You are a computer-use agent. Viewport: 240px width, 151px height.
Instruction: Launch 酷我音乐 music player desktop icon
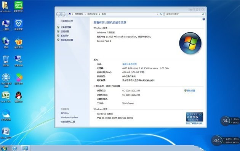point(19,43)
